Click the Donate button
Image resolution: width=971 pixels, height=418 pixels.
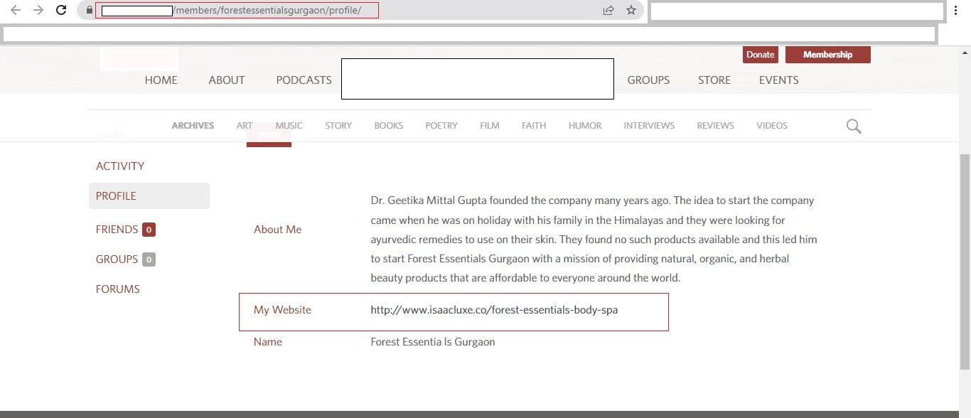tap(760, 55)
